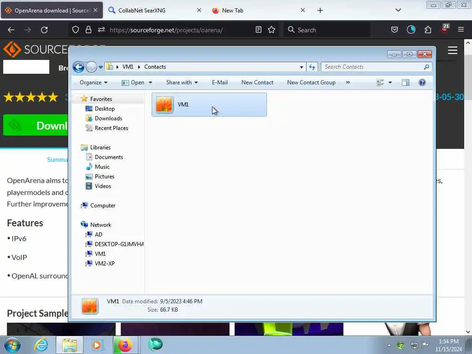Change the folder view icon

[380, 83]
